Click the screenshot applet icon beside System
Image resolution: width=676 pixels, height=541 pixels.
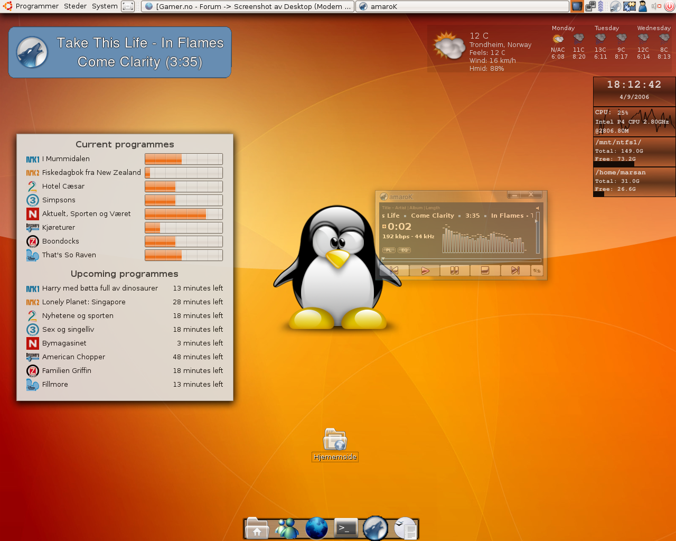click(128, 6)
